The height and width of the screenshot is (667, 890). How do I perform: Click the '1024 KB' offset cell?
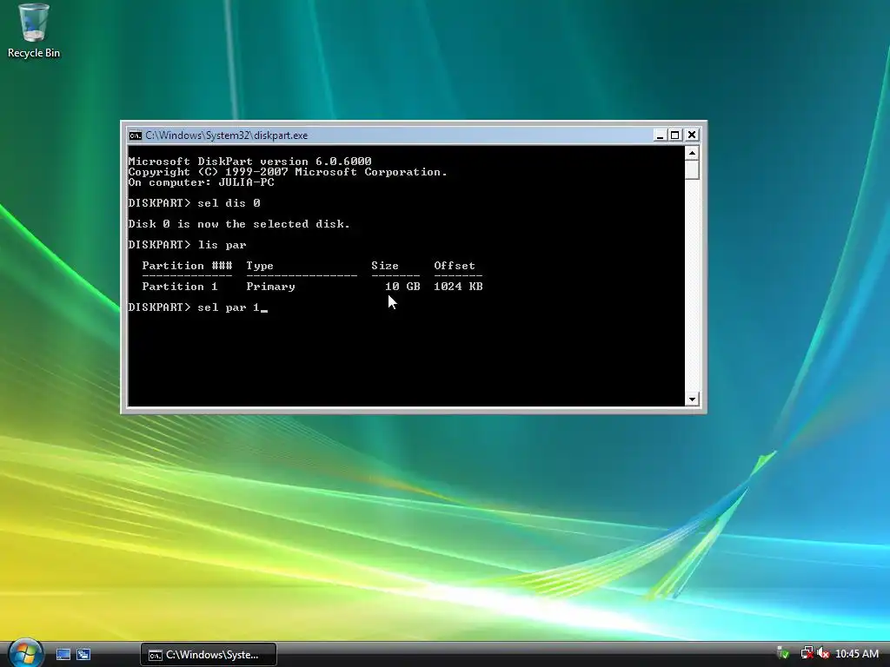coord(458,287)
